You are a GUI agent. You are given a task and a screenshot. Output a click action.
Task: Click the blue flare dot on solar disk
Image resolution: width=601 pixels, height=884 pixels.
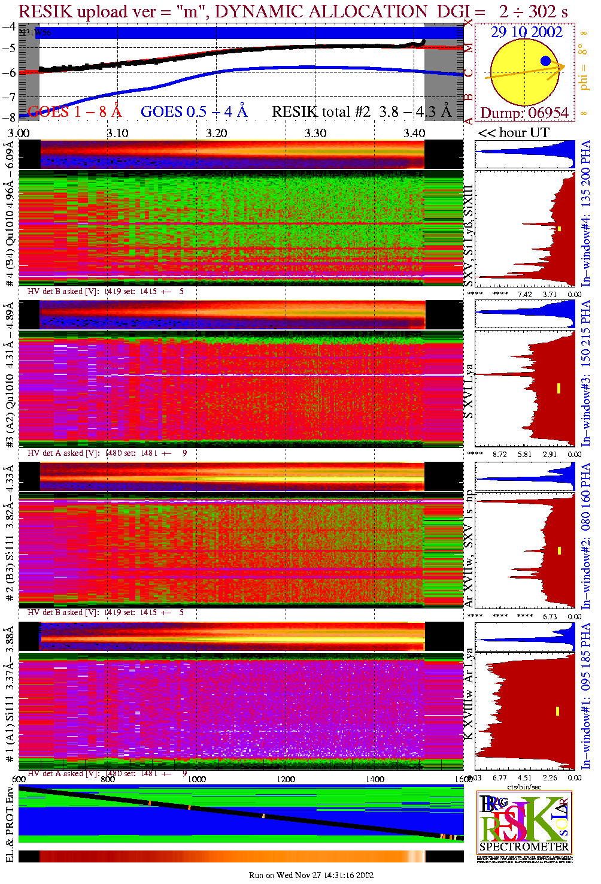[x=545, y=60]
